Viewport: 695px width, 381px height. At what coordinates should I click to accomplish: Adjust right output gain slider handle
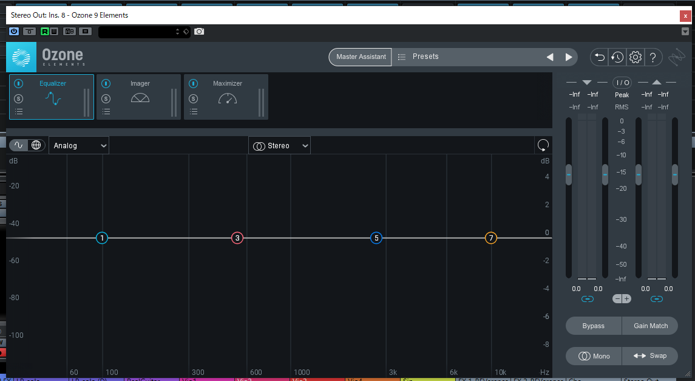click(x=675, y=175)
